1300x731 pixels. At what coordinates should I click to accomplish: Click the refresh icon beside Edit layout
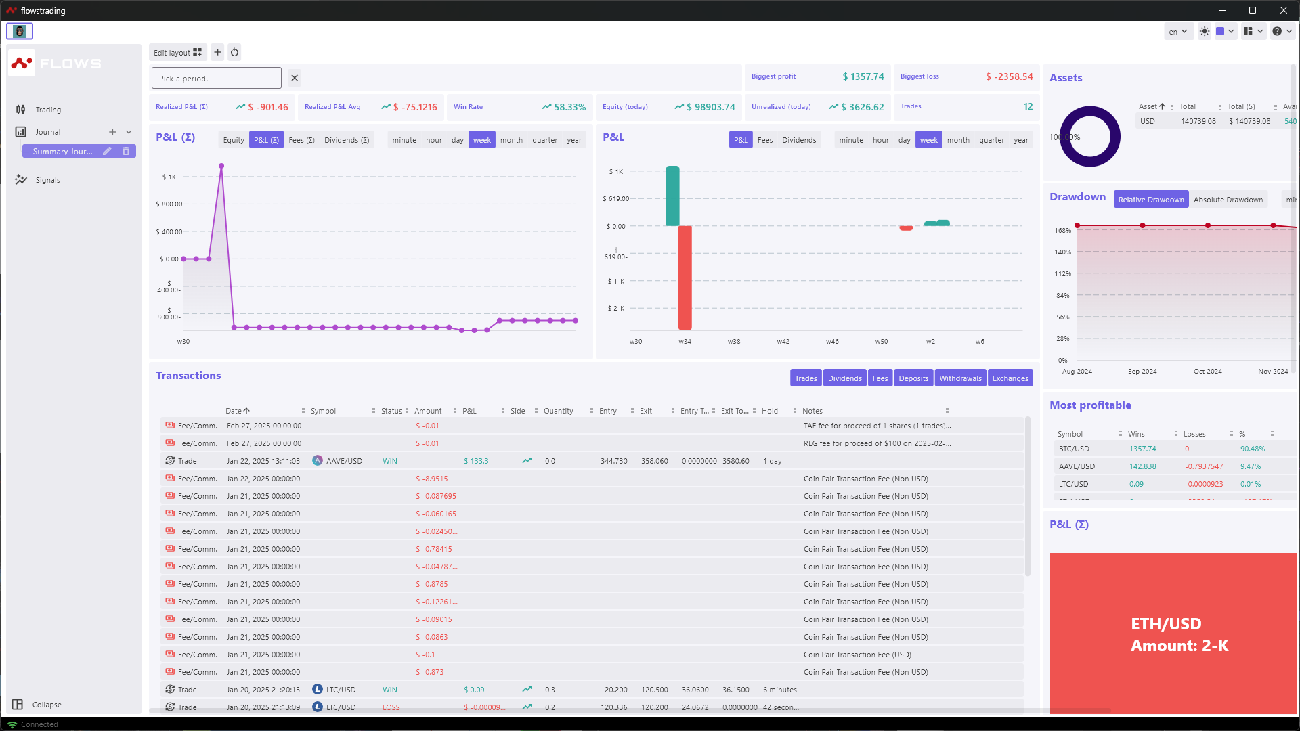click(234, 52)
